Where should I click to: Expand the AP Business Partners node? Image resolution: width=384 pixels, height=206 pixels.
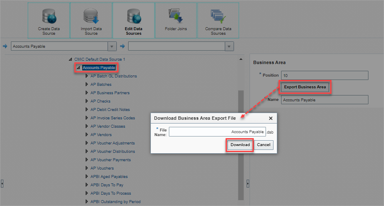(87, 93)
